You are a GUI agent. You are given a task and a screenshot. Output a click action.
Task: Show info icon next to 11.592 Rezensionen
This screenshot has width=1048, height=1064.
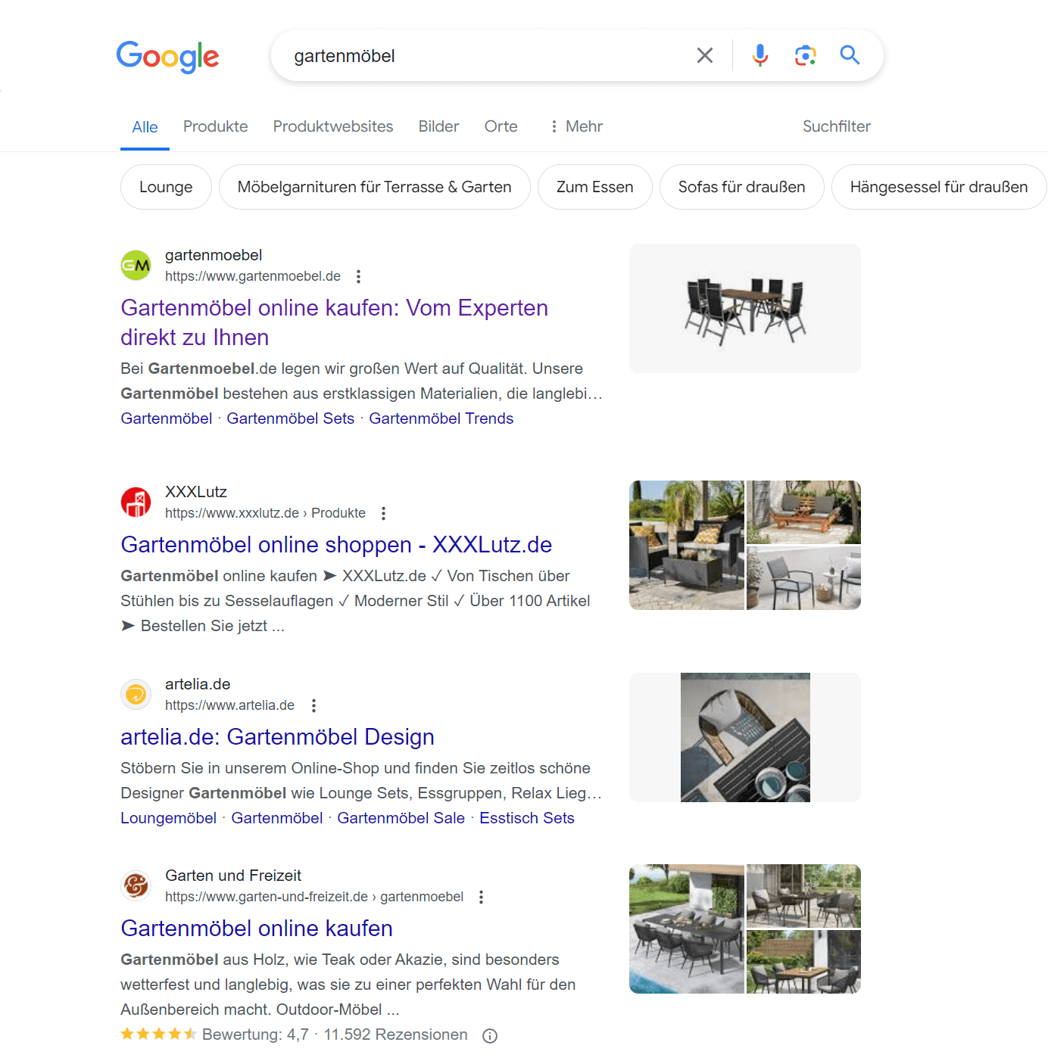(490, 1036)
